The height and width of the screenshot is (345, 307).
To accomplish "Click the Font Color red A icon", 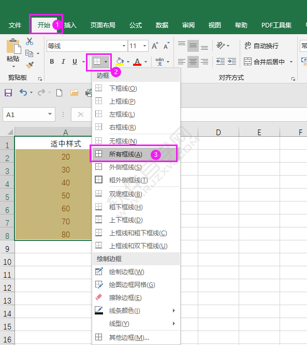I will click(x=137, y=62).
